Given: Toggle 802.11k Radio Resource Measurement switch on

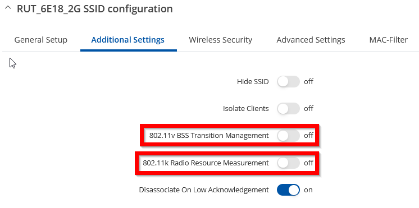Looking at the screenshot, I should (x=288, y=163).
